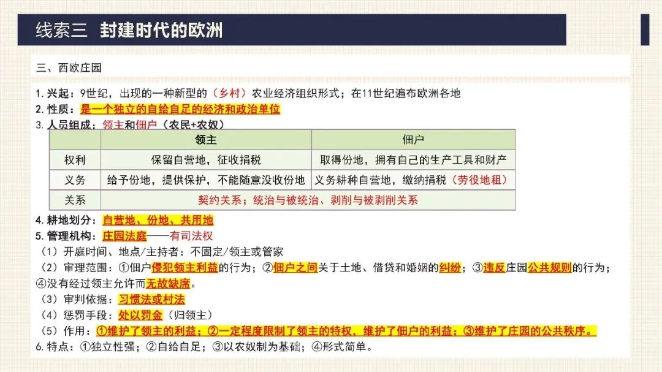
Task: Click the line （1）开庭时间、地点/主持者
Action: (x=161, y=252)
